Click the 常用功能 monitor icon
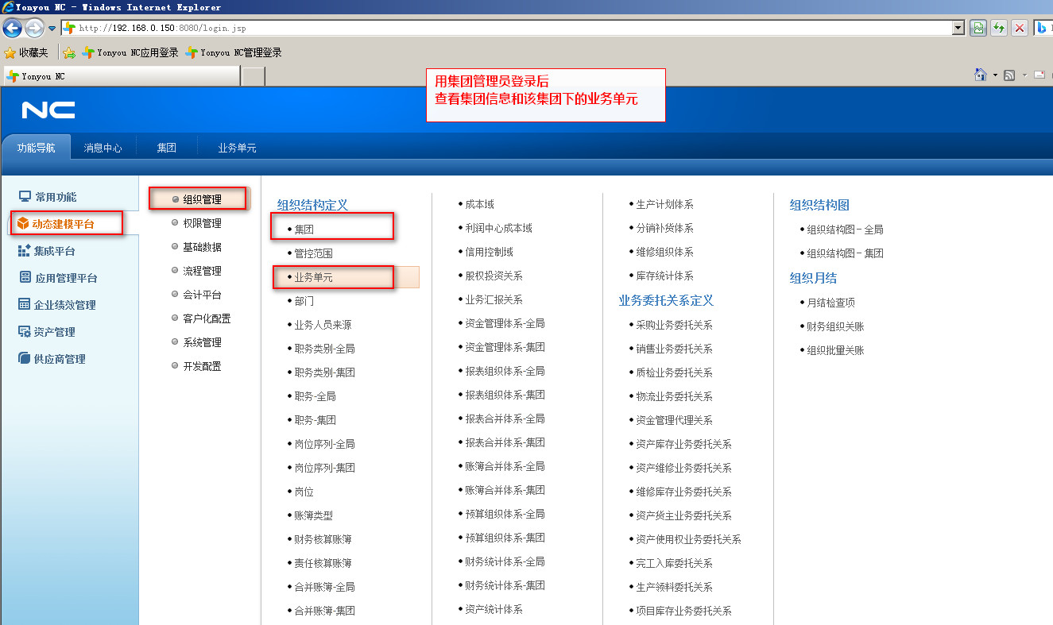The width and height of the screenshot is (1053, 625). tap(25, 197)
